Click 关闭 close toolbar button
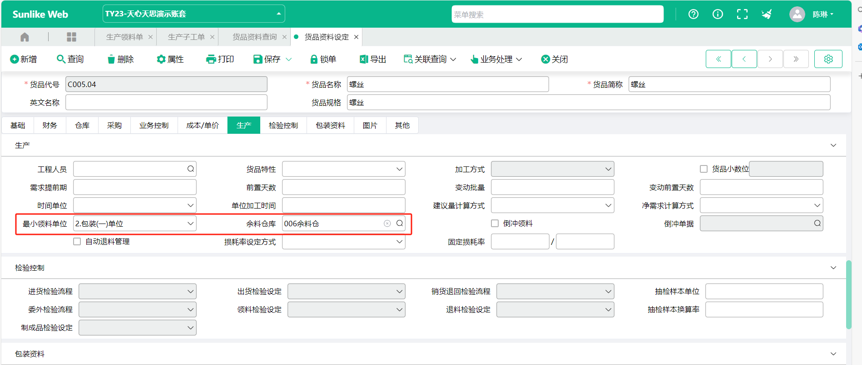Viewport: 862px width, 365px height. pyautogui.click(x=555, y=59)
